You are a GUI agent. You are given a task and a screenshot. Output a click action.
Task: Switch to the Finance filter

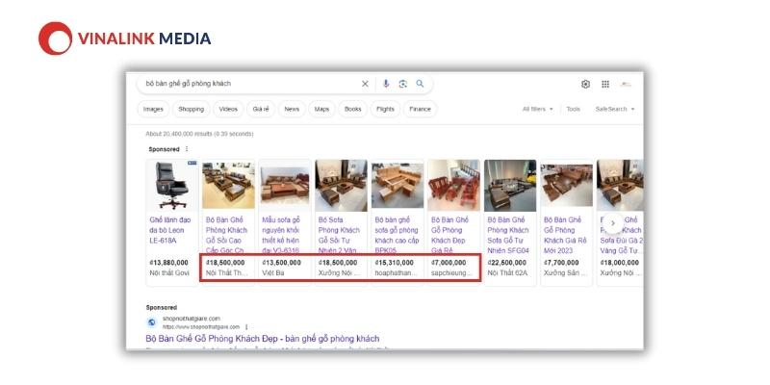[420, 109]
